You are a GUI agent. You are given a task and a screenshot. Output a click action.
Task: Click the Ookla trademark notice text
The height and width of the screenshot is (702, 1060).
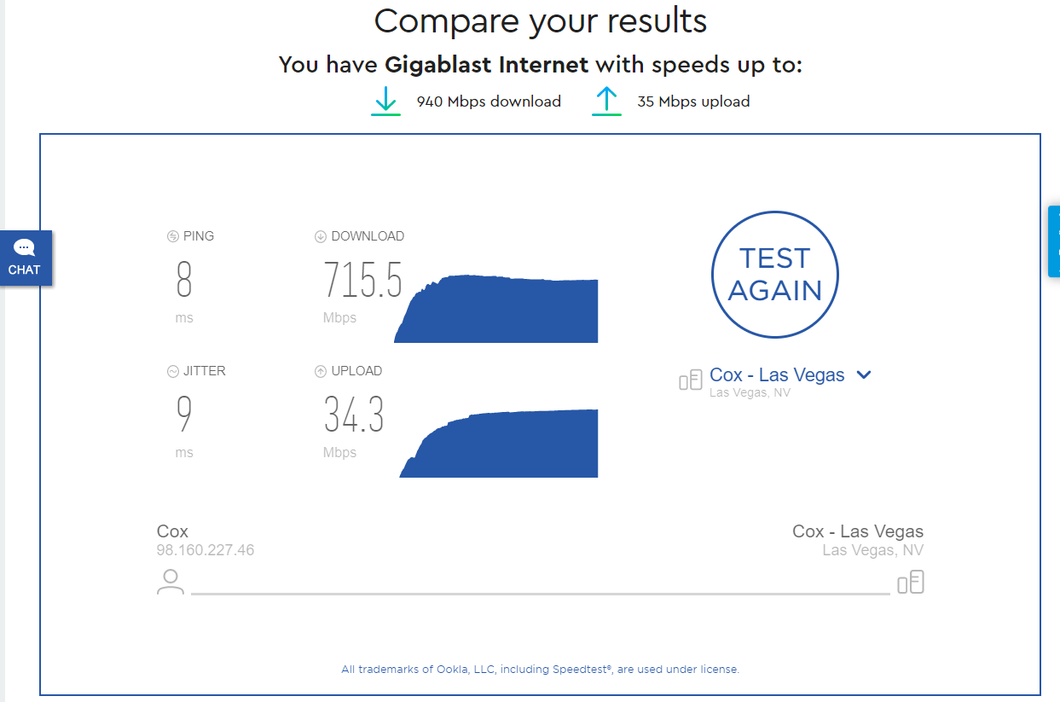pos(540,670)
